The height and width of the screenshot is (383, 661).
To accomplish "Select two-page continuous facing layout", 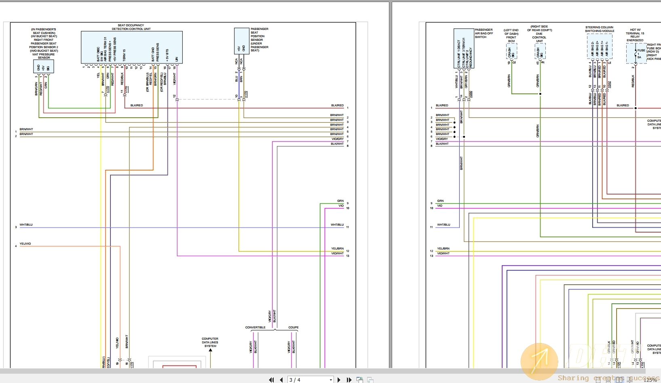I will coord(630,380).
